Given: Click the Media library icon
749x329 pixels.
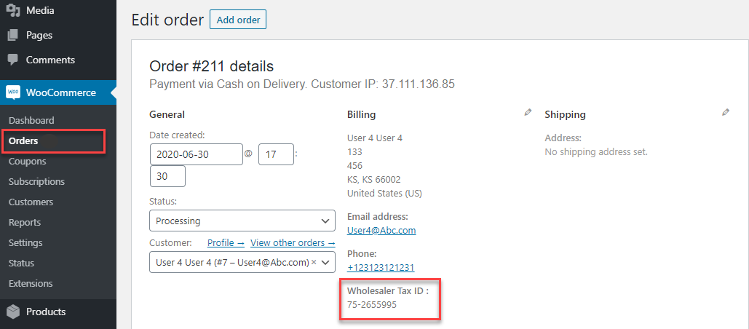Looking at the screenshot, I should click(13, 10).
